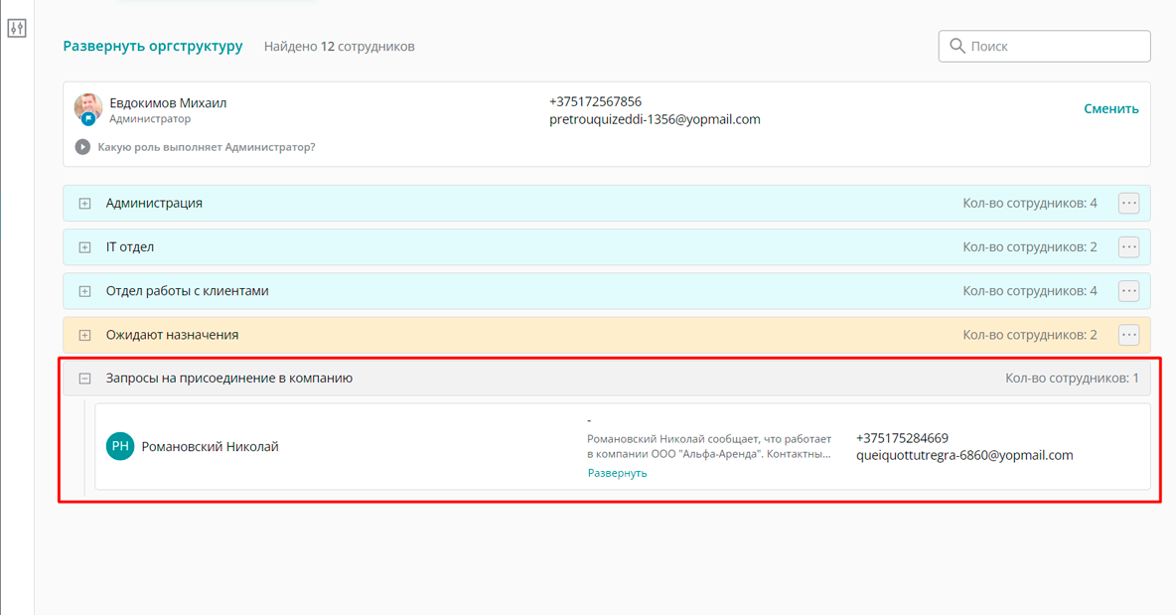This screenshot has height=615, width=1176.
Task: Click email queiquottutregra-6860@yopmail.com
Action: (x=964, y=455)
